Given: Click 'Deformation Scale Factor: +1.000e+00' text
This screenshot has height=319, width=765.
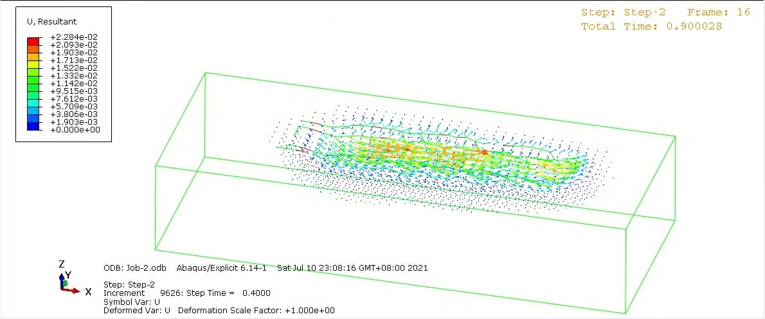Looking at the screenshot, I should tap(256, 311).
